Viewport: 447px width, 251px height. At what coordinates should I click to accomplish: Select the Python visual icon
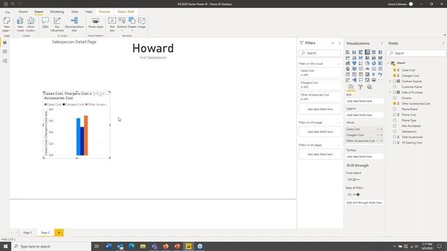coord(380,75)
